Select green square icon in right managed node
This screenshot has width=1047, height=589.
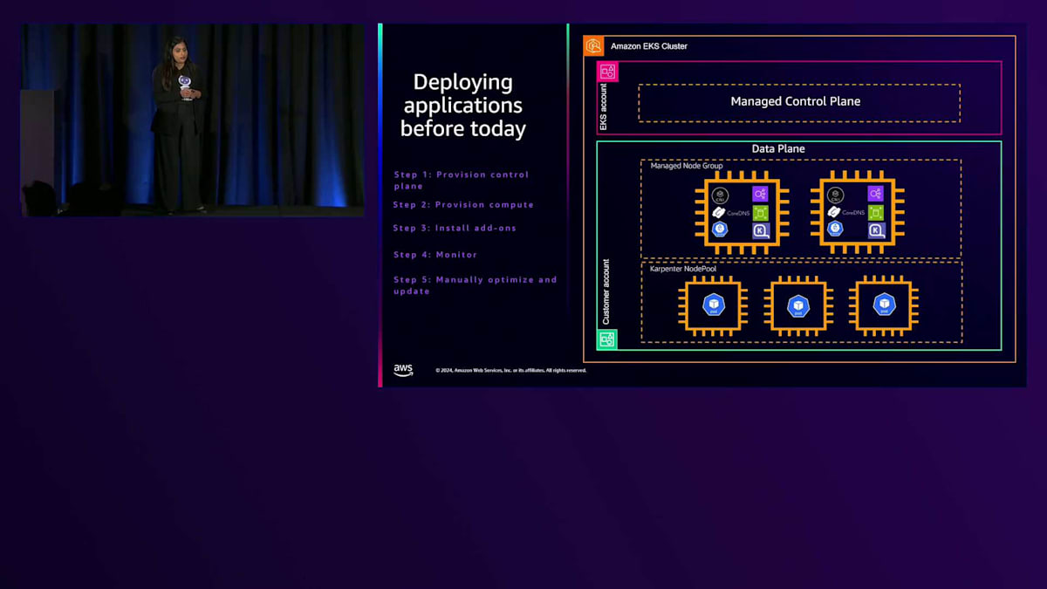876,212
